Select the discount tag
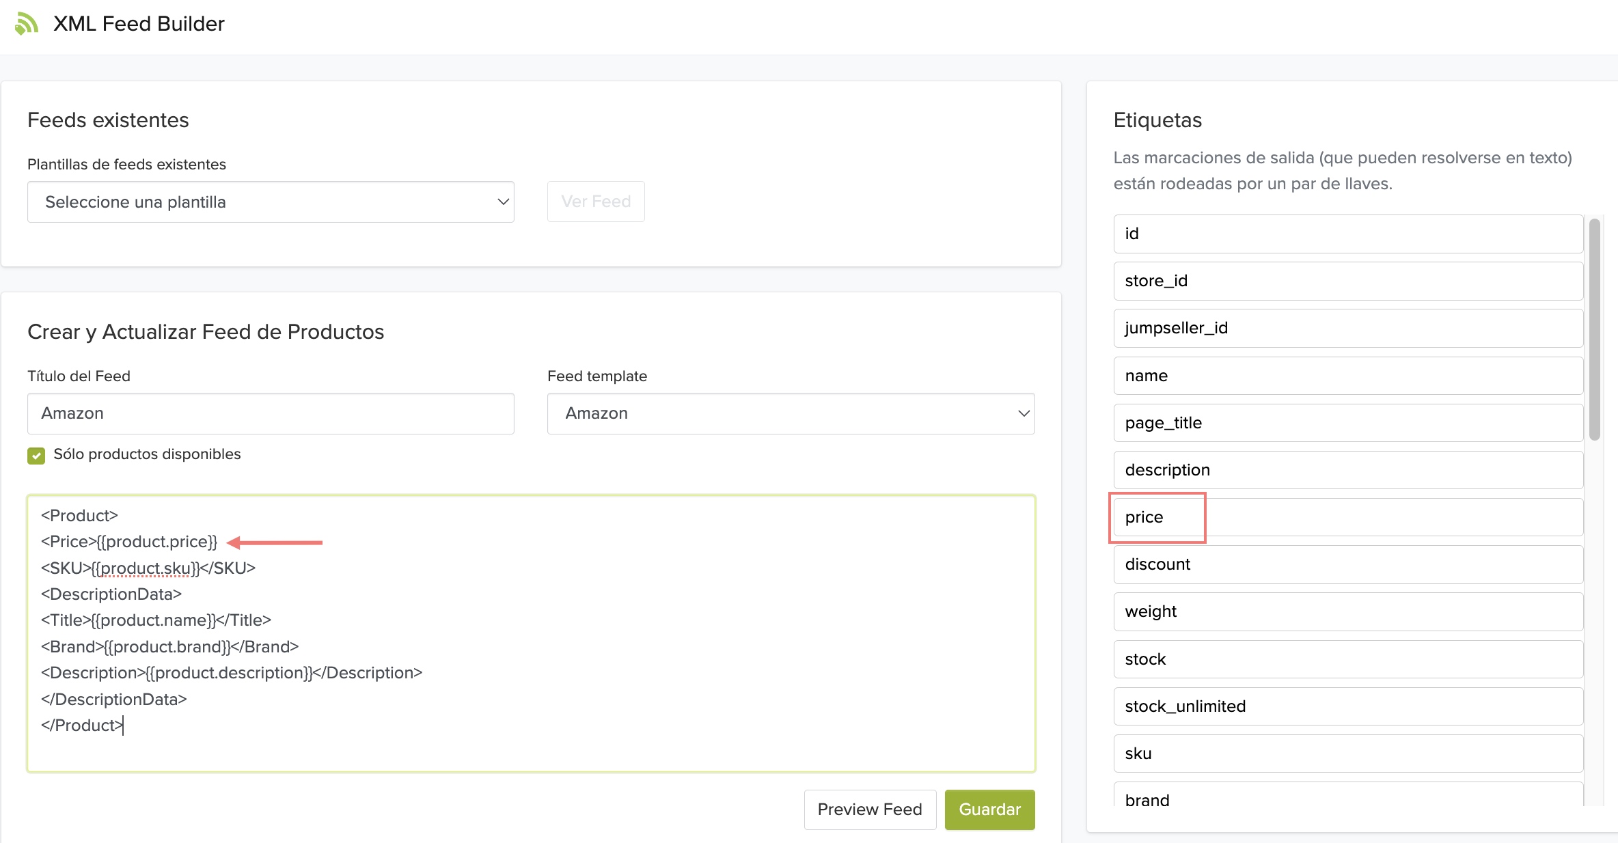The image size is (1618, 843). pos(1347,564)
